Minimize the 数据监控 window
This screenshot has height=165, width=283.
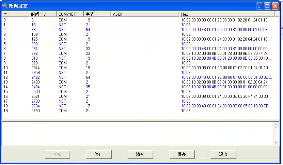tap(260, 6)
